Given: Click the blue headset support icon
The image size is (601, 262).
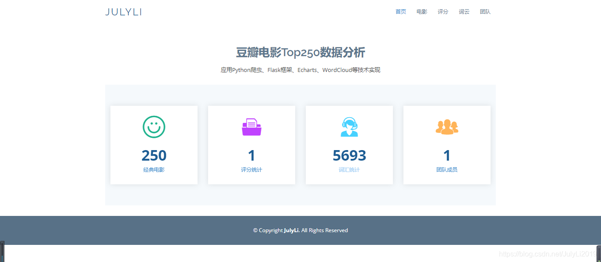Looking at the screenshot, I should [349, 127].
